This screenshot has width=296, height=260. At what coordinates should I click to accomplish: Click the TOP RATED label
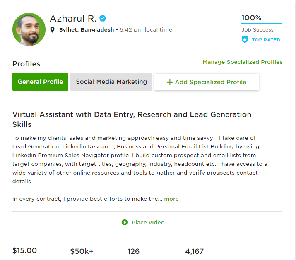tap(266, 40)
